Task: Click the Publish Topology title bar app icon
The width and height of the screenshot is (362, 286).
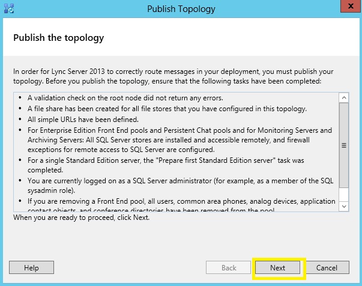Action: (x=9, y=8)
